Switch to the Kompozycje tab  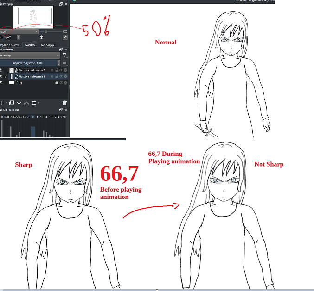pyautogui.click(x=47, y=45)
